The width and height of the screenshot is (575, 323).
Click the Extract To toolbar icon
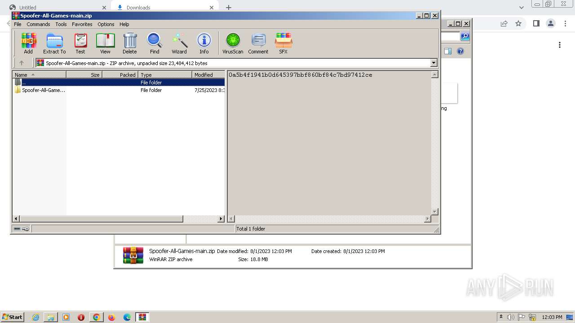coord(54,44)
